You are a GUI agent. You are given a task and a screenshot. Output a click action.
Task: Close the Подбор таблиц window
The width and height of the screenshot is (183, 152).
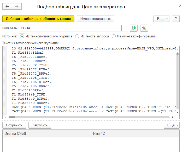pos(180,5)
